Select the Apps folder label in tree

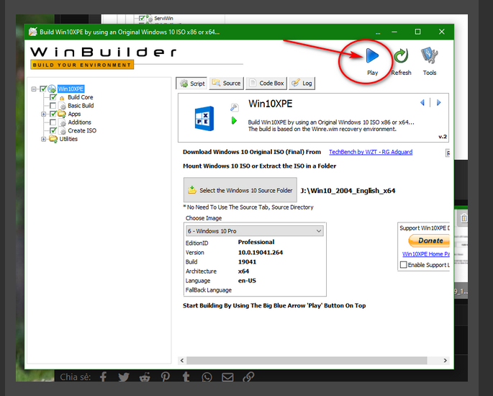[x=75, y=114]
